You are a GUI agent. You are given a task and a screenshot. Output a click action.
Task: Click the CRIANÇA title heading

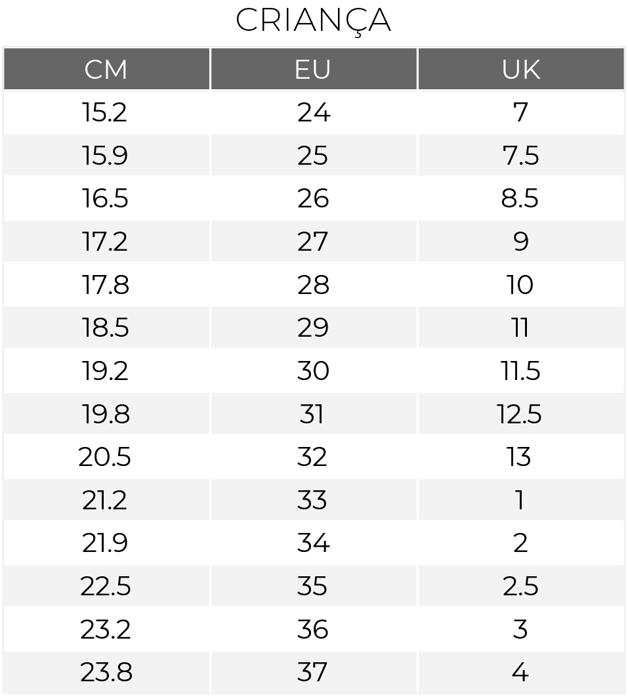pyautogui.click(x=313, y=20)
